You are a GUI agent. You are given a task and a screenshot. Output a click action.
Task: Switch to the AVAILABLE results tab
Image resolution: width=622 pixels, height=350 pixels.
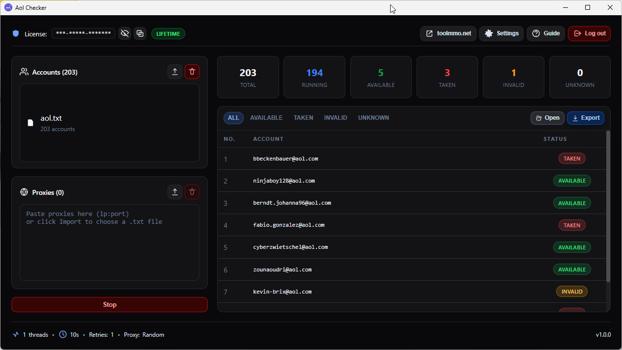click(266, 118)
